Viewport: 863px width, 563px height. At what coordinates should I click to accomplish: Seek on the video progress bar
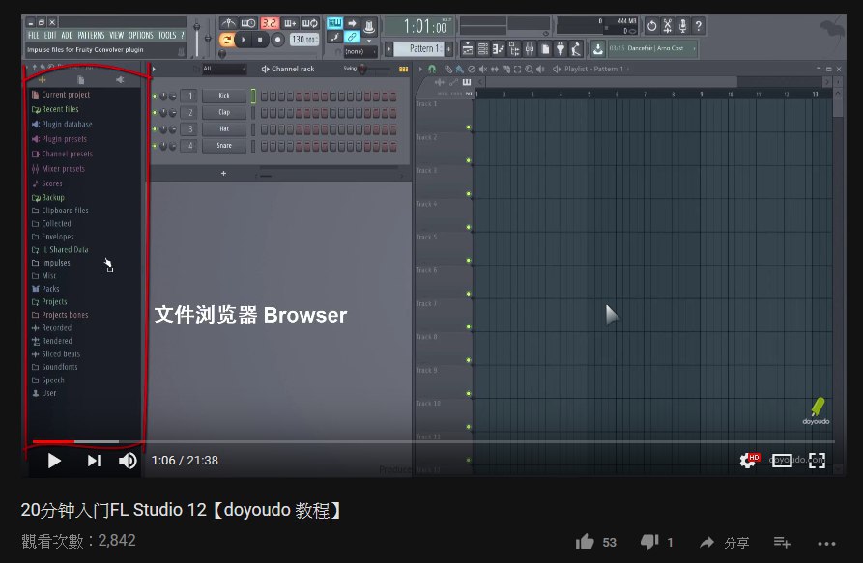coord(290,442)
